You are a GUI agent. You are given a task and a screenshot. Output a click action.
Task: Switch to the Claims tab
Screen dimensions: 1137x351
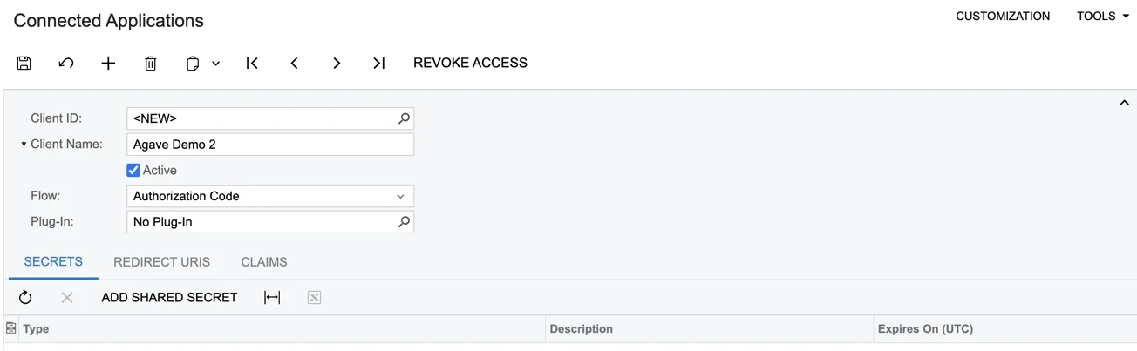click(x=264, y=262)
